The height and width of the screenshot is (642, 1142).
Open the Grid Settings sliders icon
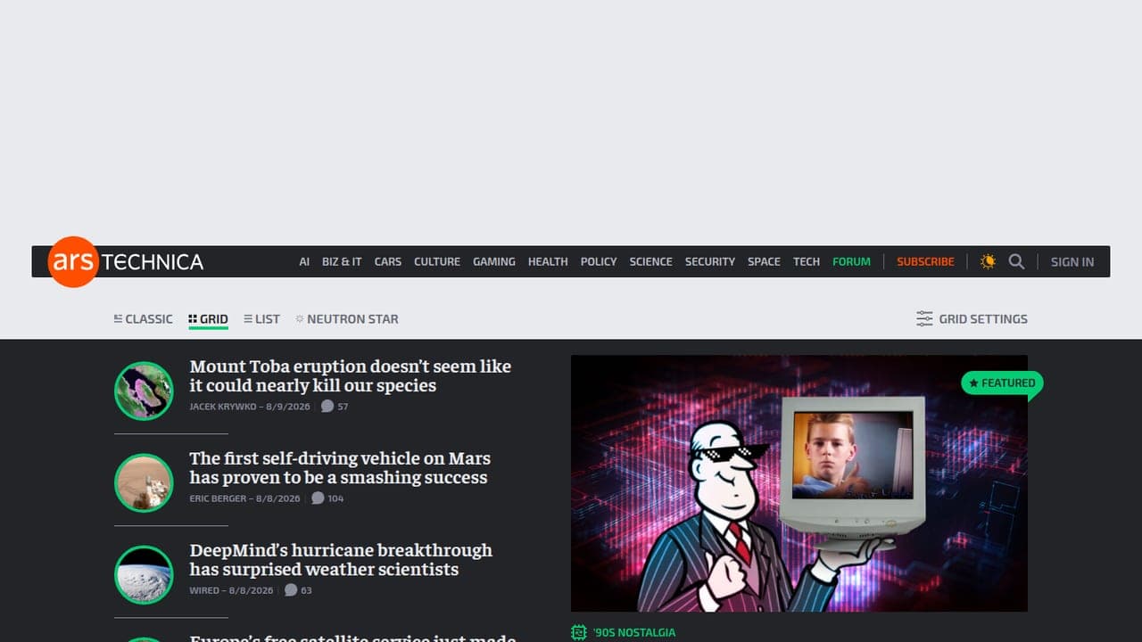click(x=924, y=318)
